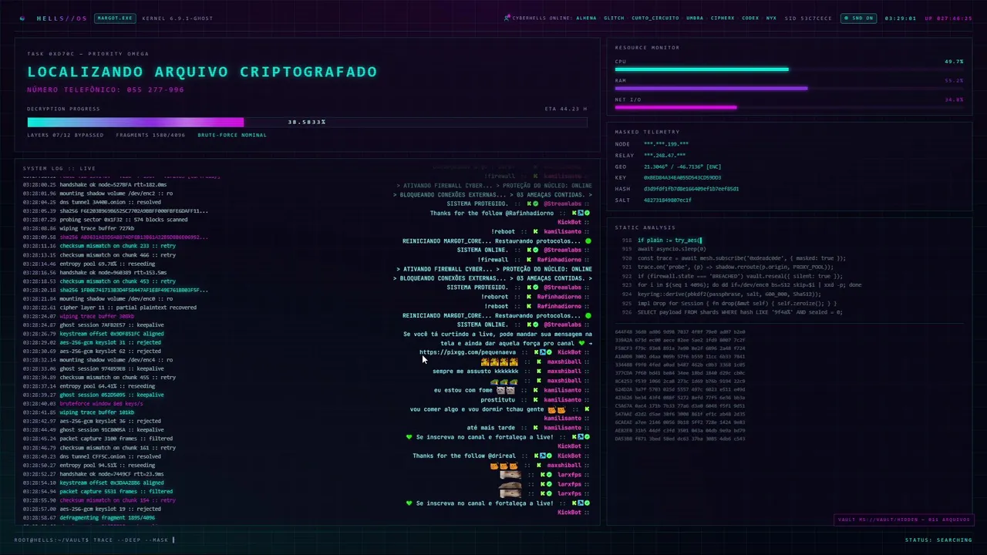987x555 pixels.
Task: Click the RAM usage bar
Action: pos(789,88)
